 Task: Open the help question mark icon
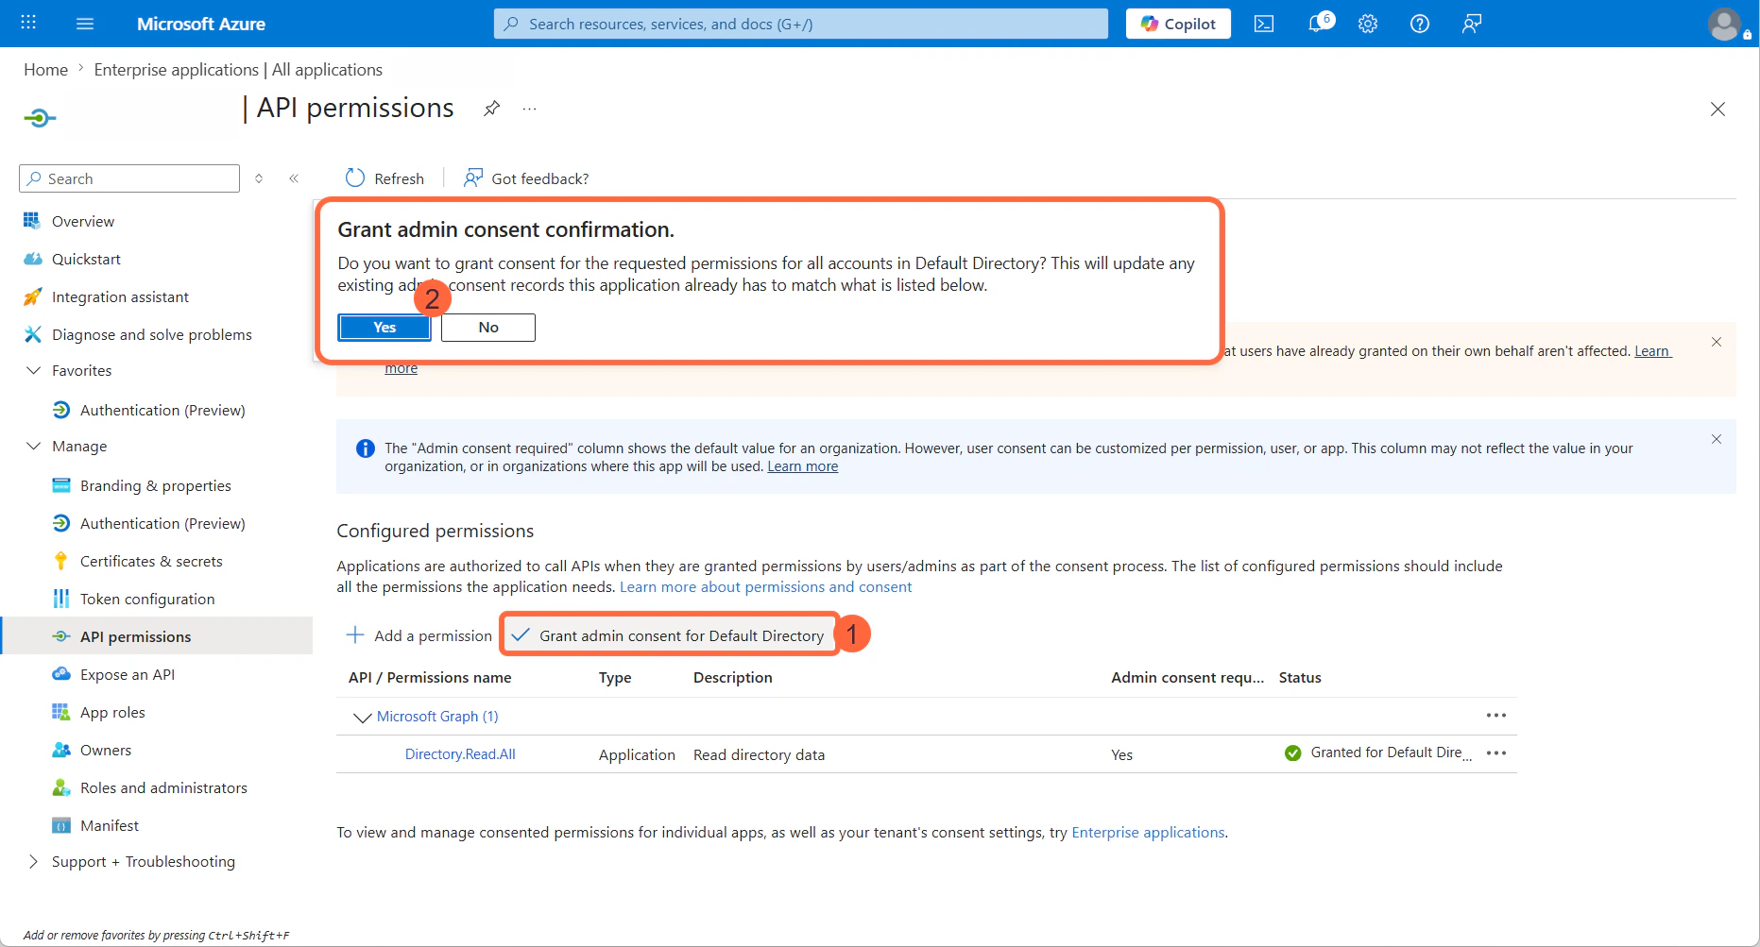tap(1420, 24)
